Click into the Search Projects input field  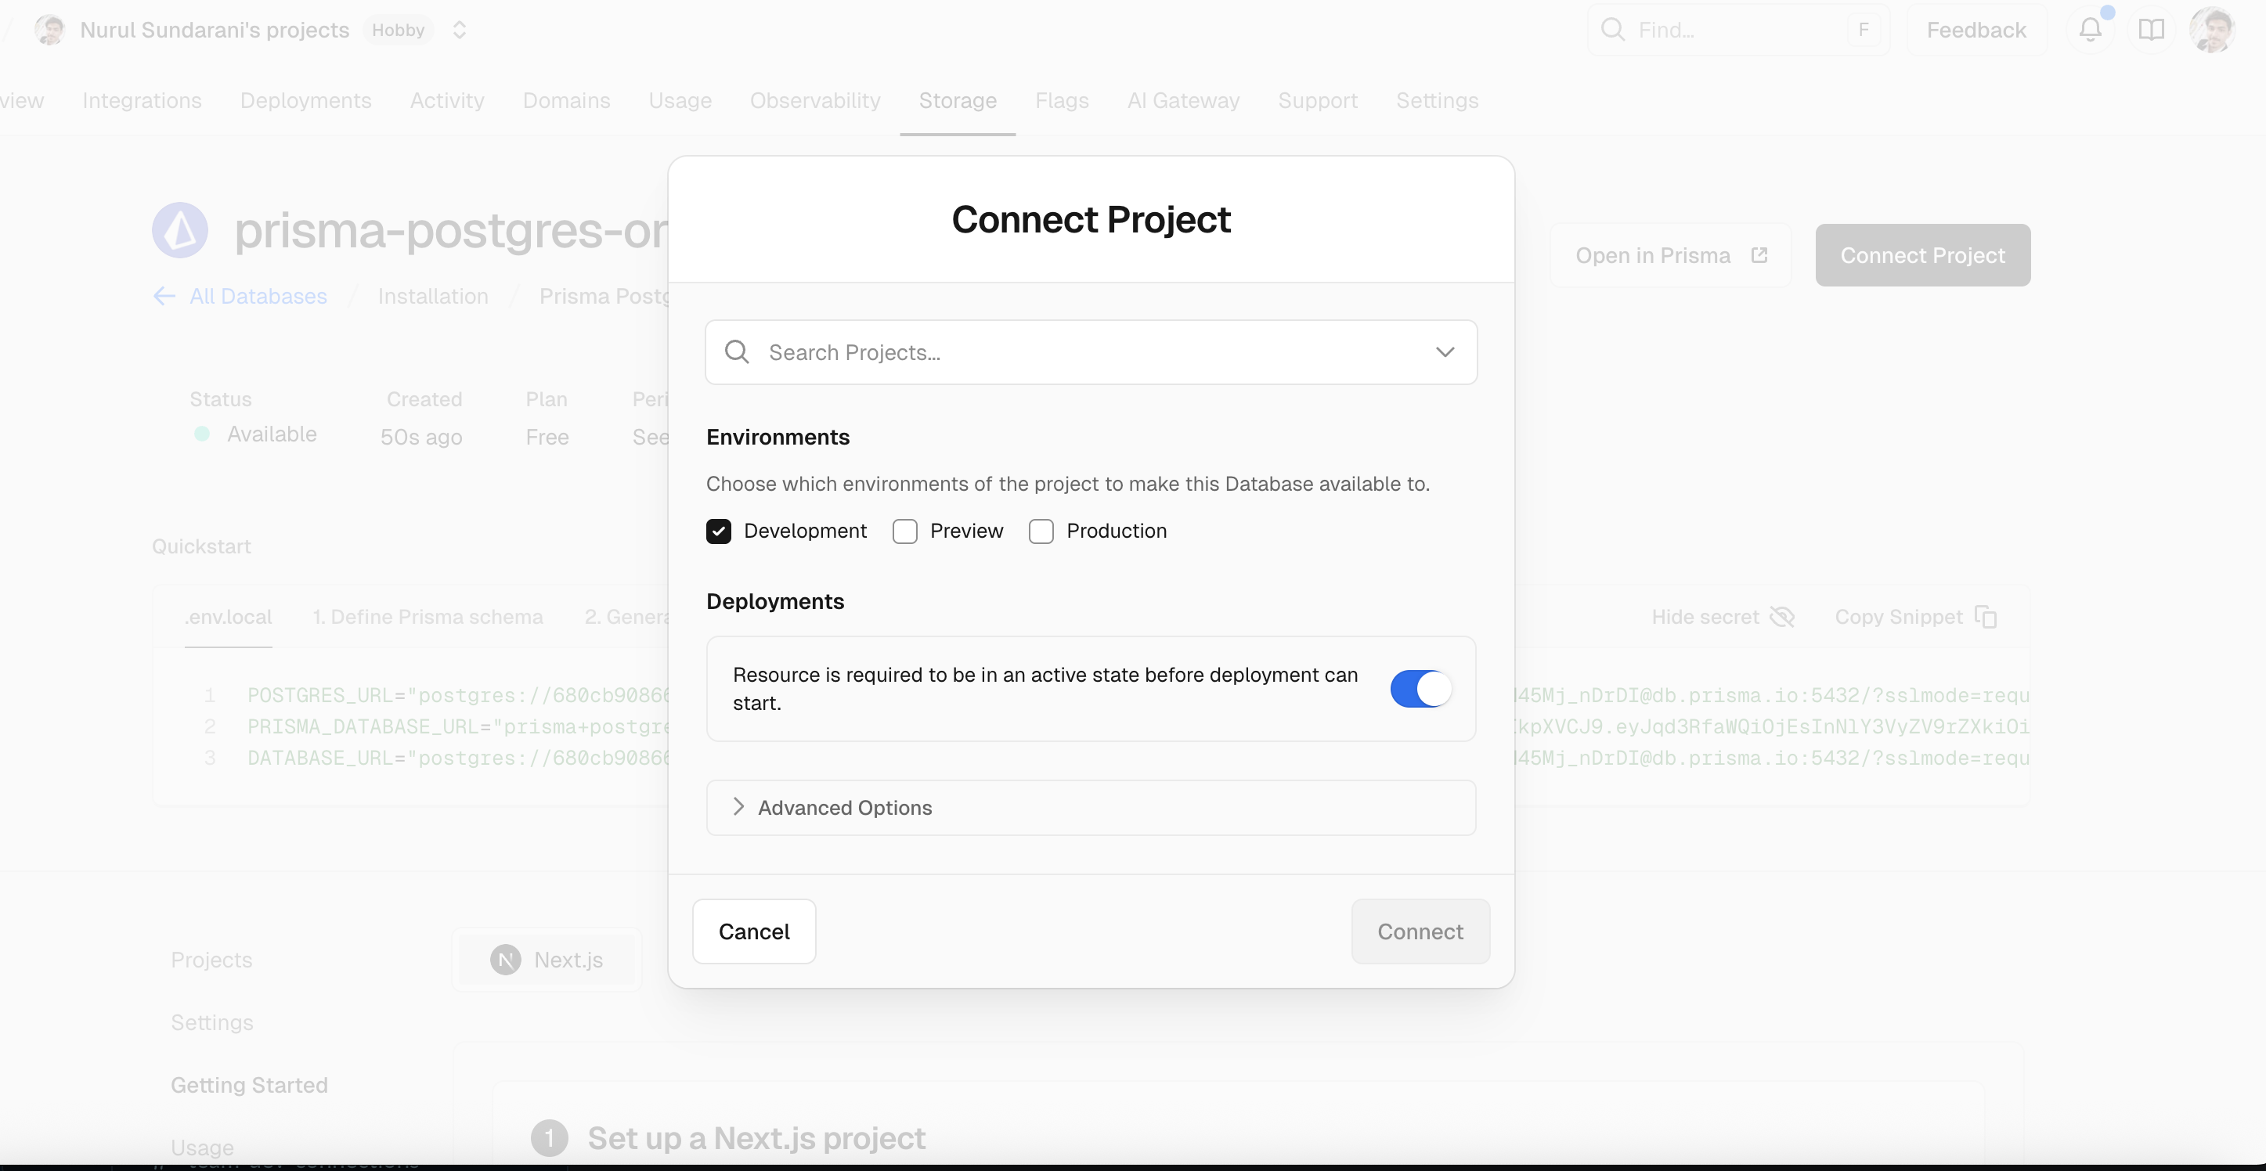coord(1091,352)
